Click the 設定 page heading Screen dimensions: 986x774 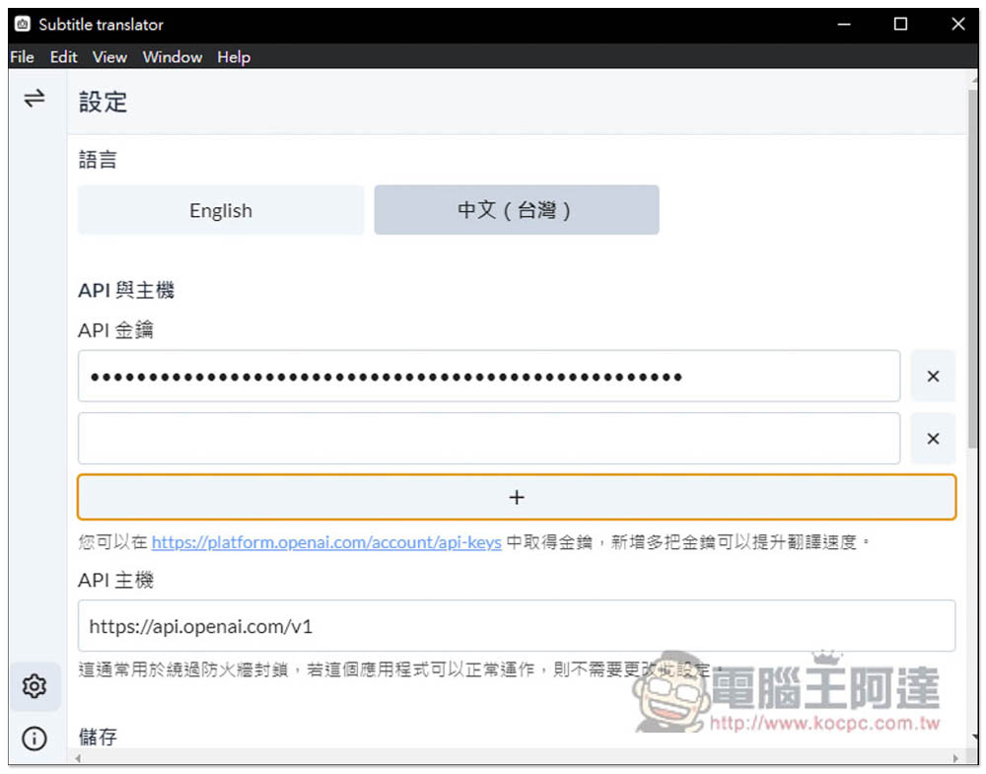point(103,102)
